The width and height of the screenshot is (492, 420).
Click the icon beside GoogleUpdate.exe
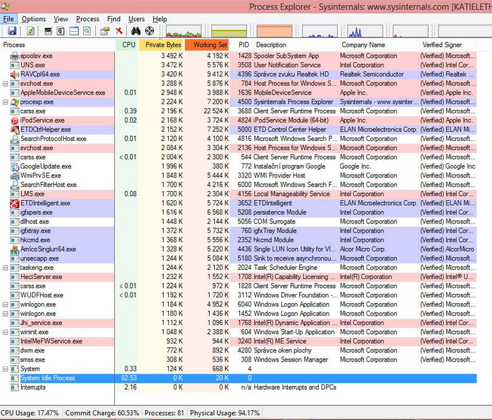pos(15,166)
